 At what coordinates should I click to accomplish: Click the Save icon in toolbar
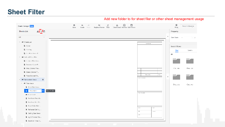pyautogui.click(x=74, y=25)
